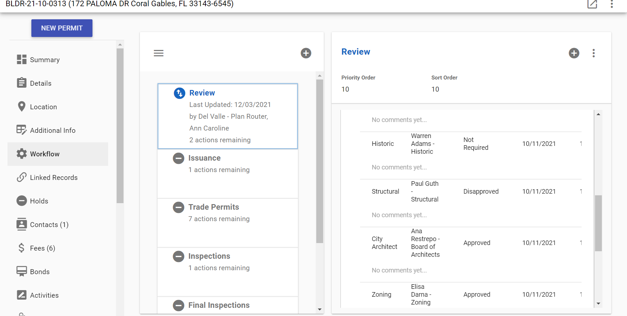Open the Review panel more options menu
The image size is (627, 316).
[x=593, y=53]
